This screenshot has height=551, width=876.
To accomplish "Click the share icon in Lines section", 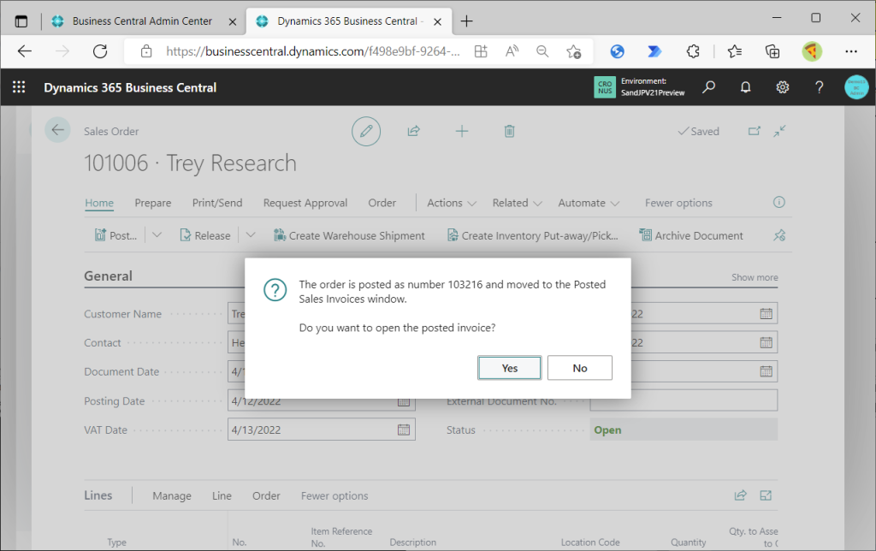I will [740, 495].
